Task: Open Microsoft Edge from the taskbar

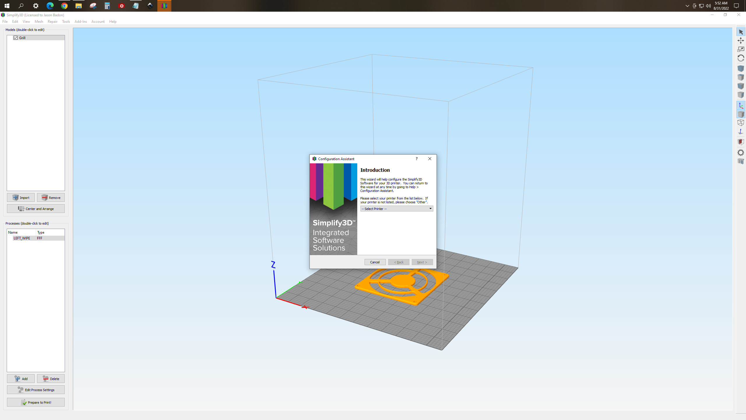Action: click(50, 6)
